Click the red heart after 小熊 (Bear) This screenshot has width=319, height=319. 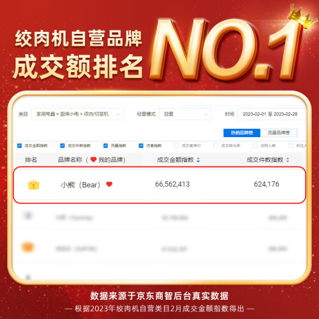109,184
